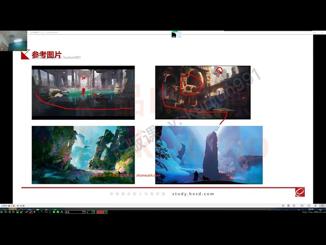Select the eraser tool in annotation toolbar
The height and width of the screenshot is (245, 326).
pyautogui.click(x=26, y=212)
